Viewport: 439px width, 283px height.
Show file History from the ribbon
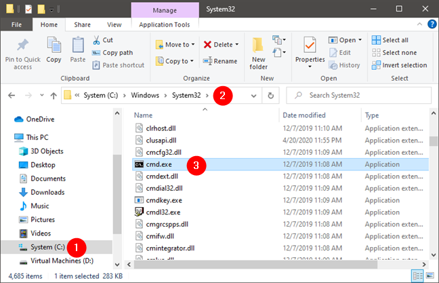coord(344,65)
